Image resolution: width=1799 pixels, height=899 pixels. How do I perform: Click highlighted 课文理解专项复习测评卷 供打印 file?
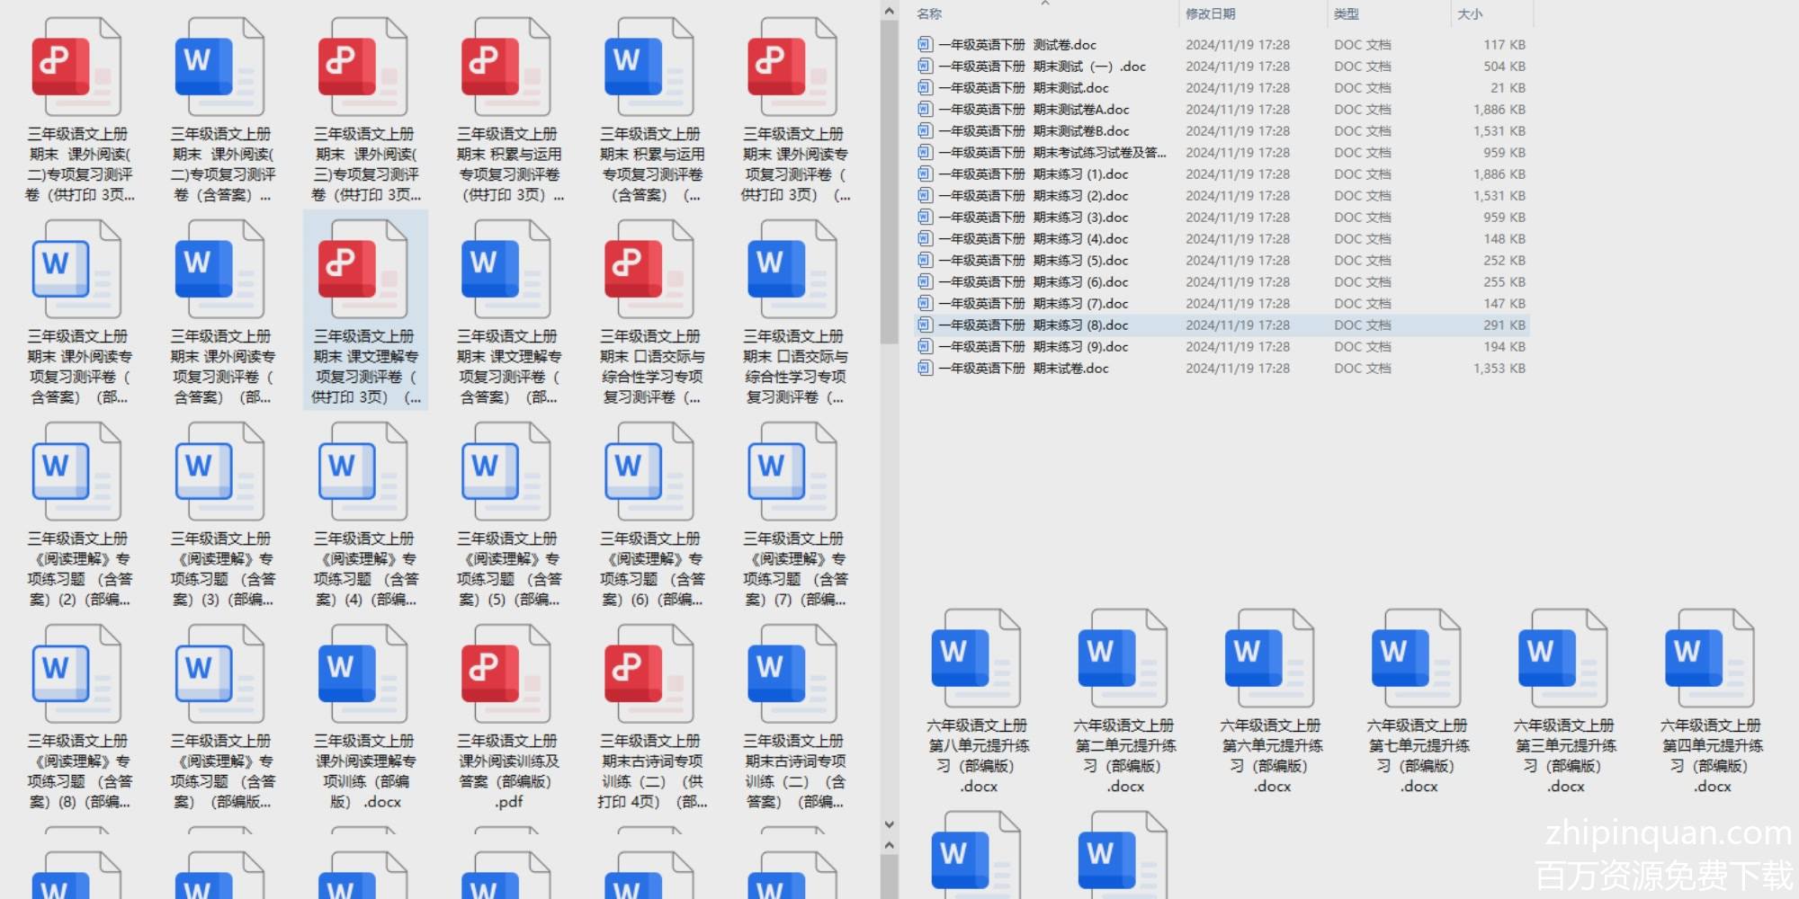pyautogui.click(x=364, y=270)
